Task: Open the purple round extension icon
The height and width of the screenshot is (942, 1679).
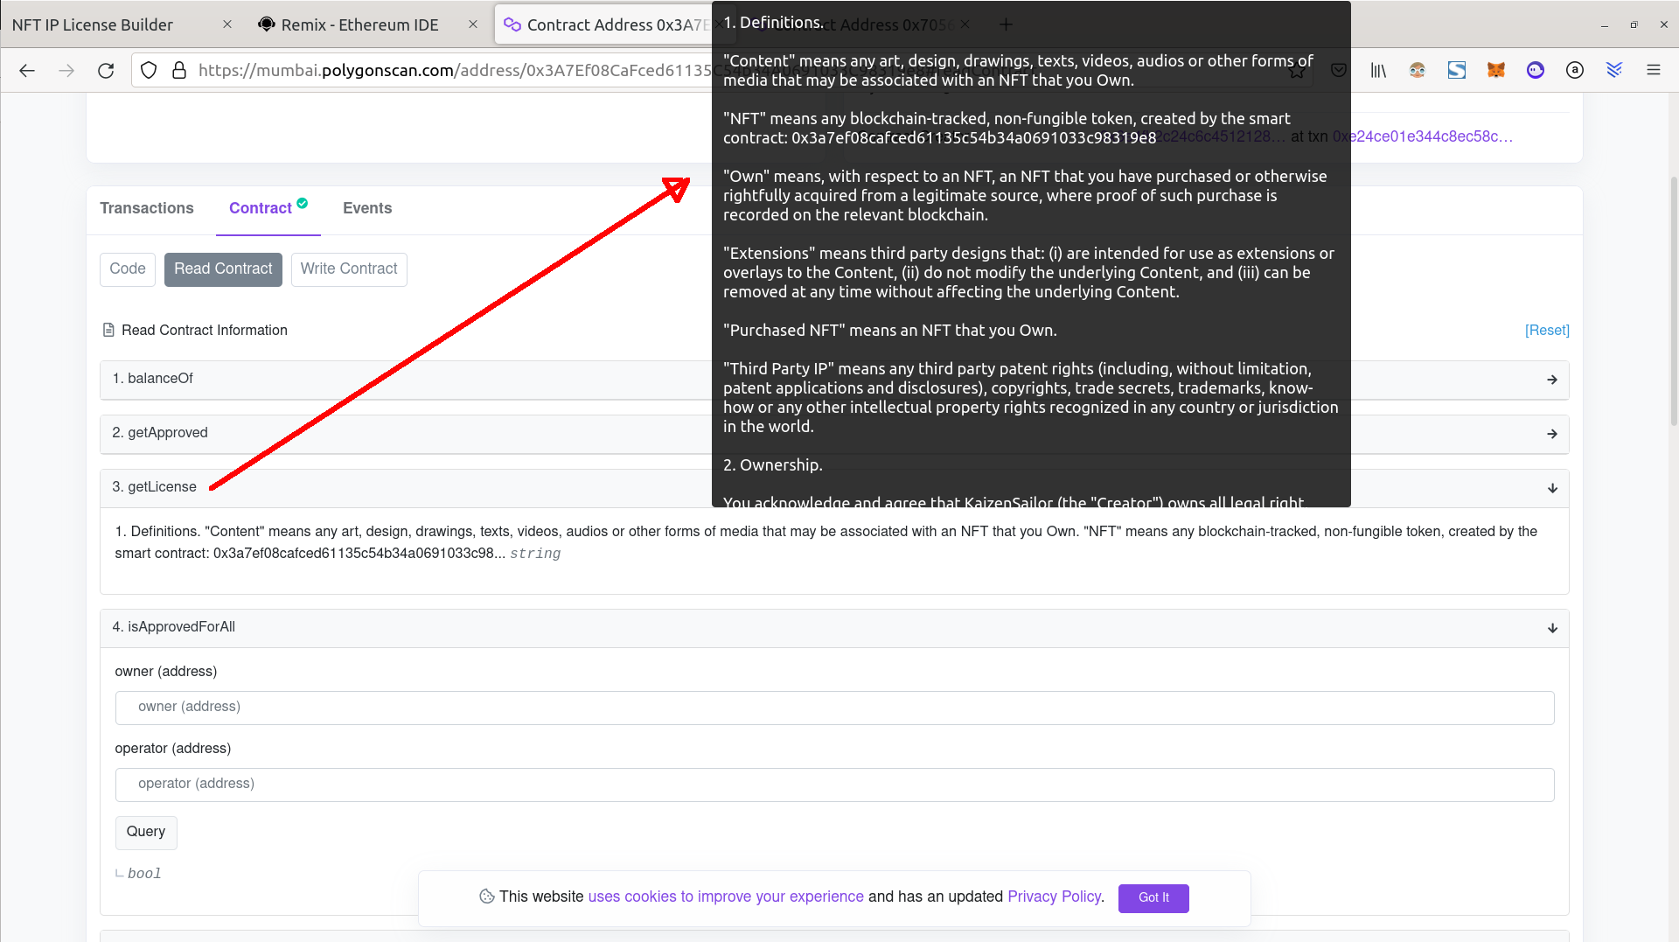Action: click(1536, 71)
